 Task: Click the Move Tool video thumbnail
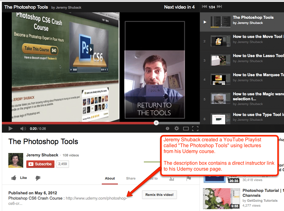221,41
